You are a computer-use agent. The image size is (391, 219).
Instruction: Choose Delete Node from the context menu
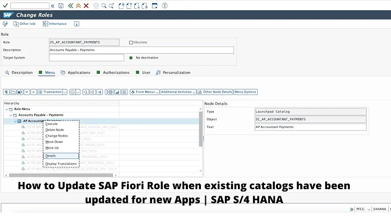(x=55, y=130)
